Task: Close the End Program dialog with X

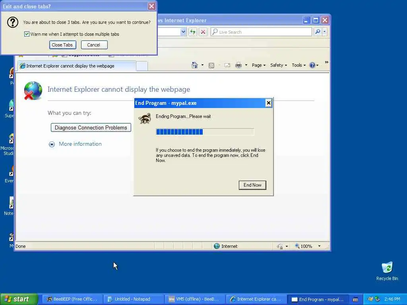Action: (x=268, y=103)
